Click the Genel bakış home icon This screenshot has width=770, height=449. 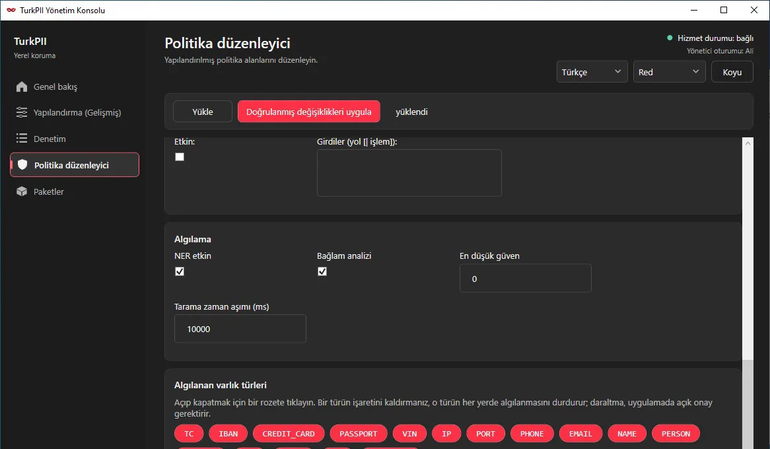click(22, 87)
